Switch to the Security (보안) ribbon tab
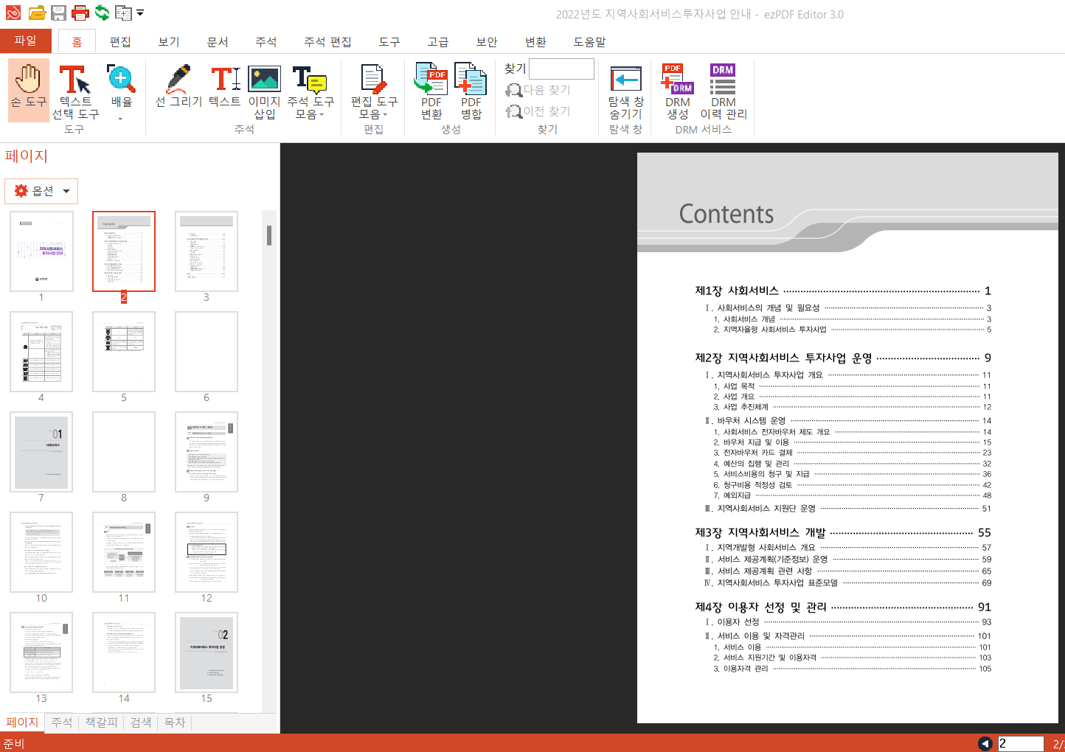This screenshot has width=1065, height=752. [487, 42]
